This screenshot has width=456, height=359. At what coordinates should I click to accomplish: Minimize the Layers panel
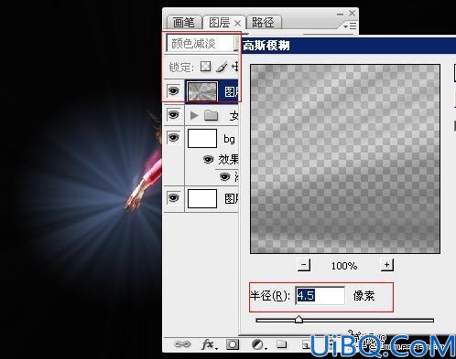coord(341,14)
